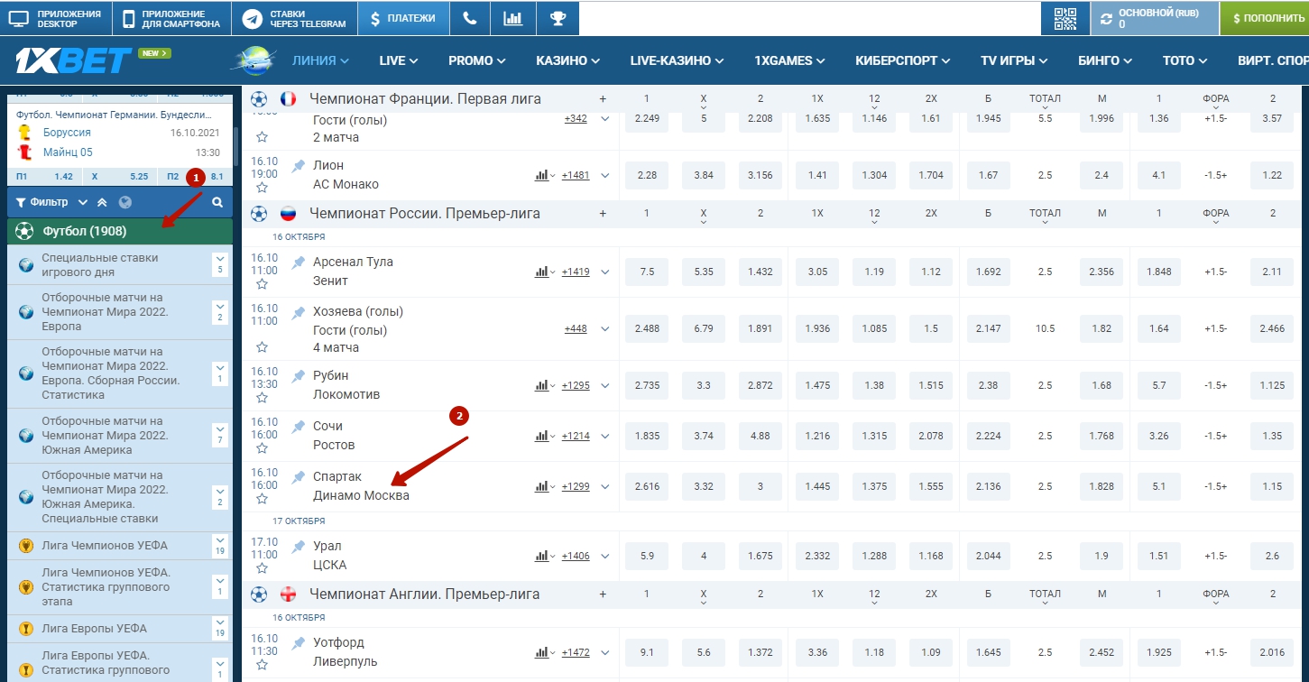Viewport: 1309px width, 682px height.
Task: Open the statistics bar-chart icon in top bar
Action: click(513, 18)
